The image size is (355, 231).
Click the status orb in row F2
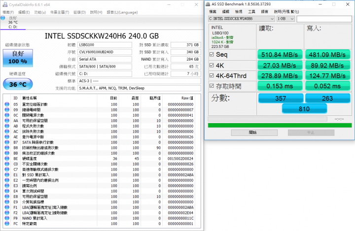(7, 213)
